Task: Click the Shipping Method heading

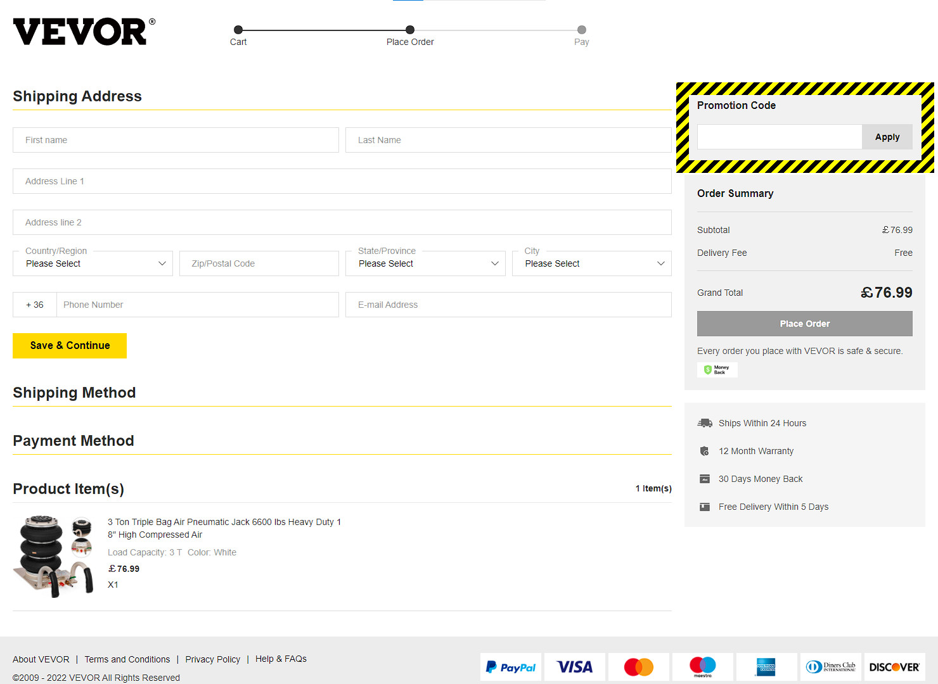Action: click(74, 393)
